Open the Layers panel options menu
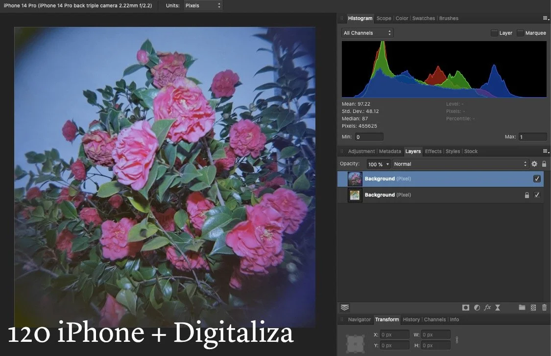This screenshot has height=356, width=551. tap(546, 151)
